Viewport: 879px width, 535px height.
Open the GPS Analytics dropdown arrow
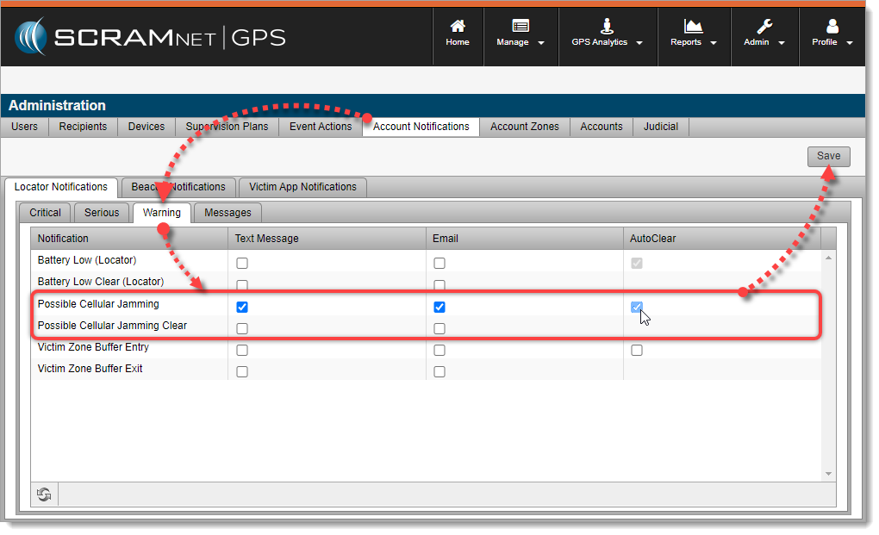(639, 42)
